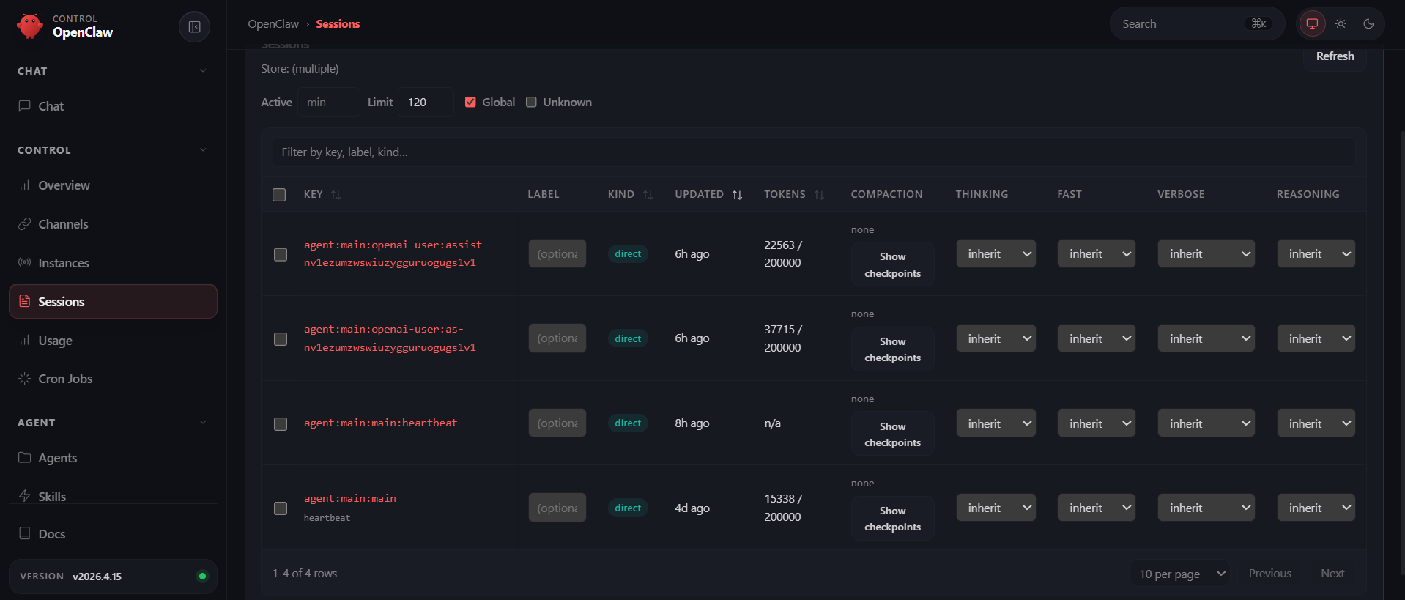Select the agent:main:main:heartbeat row checkbox
Viewport: 1405px width, 600px height.
coord(281,424)
